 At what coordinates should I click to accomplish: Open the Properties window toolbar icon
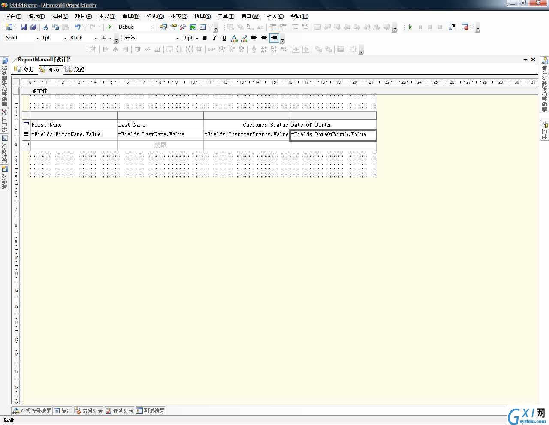pyautogui.click(x=173, y=27)
